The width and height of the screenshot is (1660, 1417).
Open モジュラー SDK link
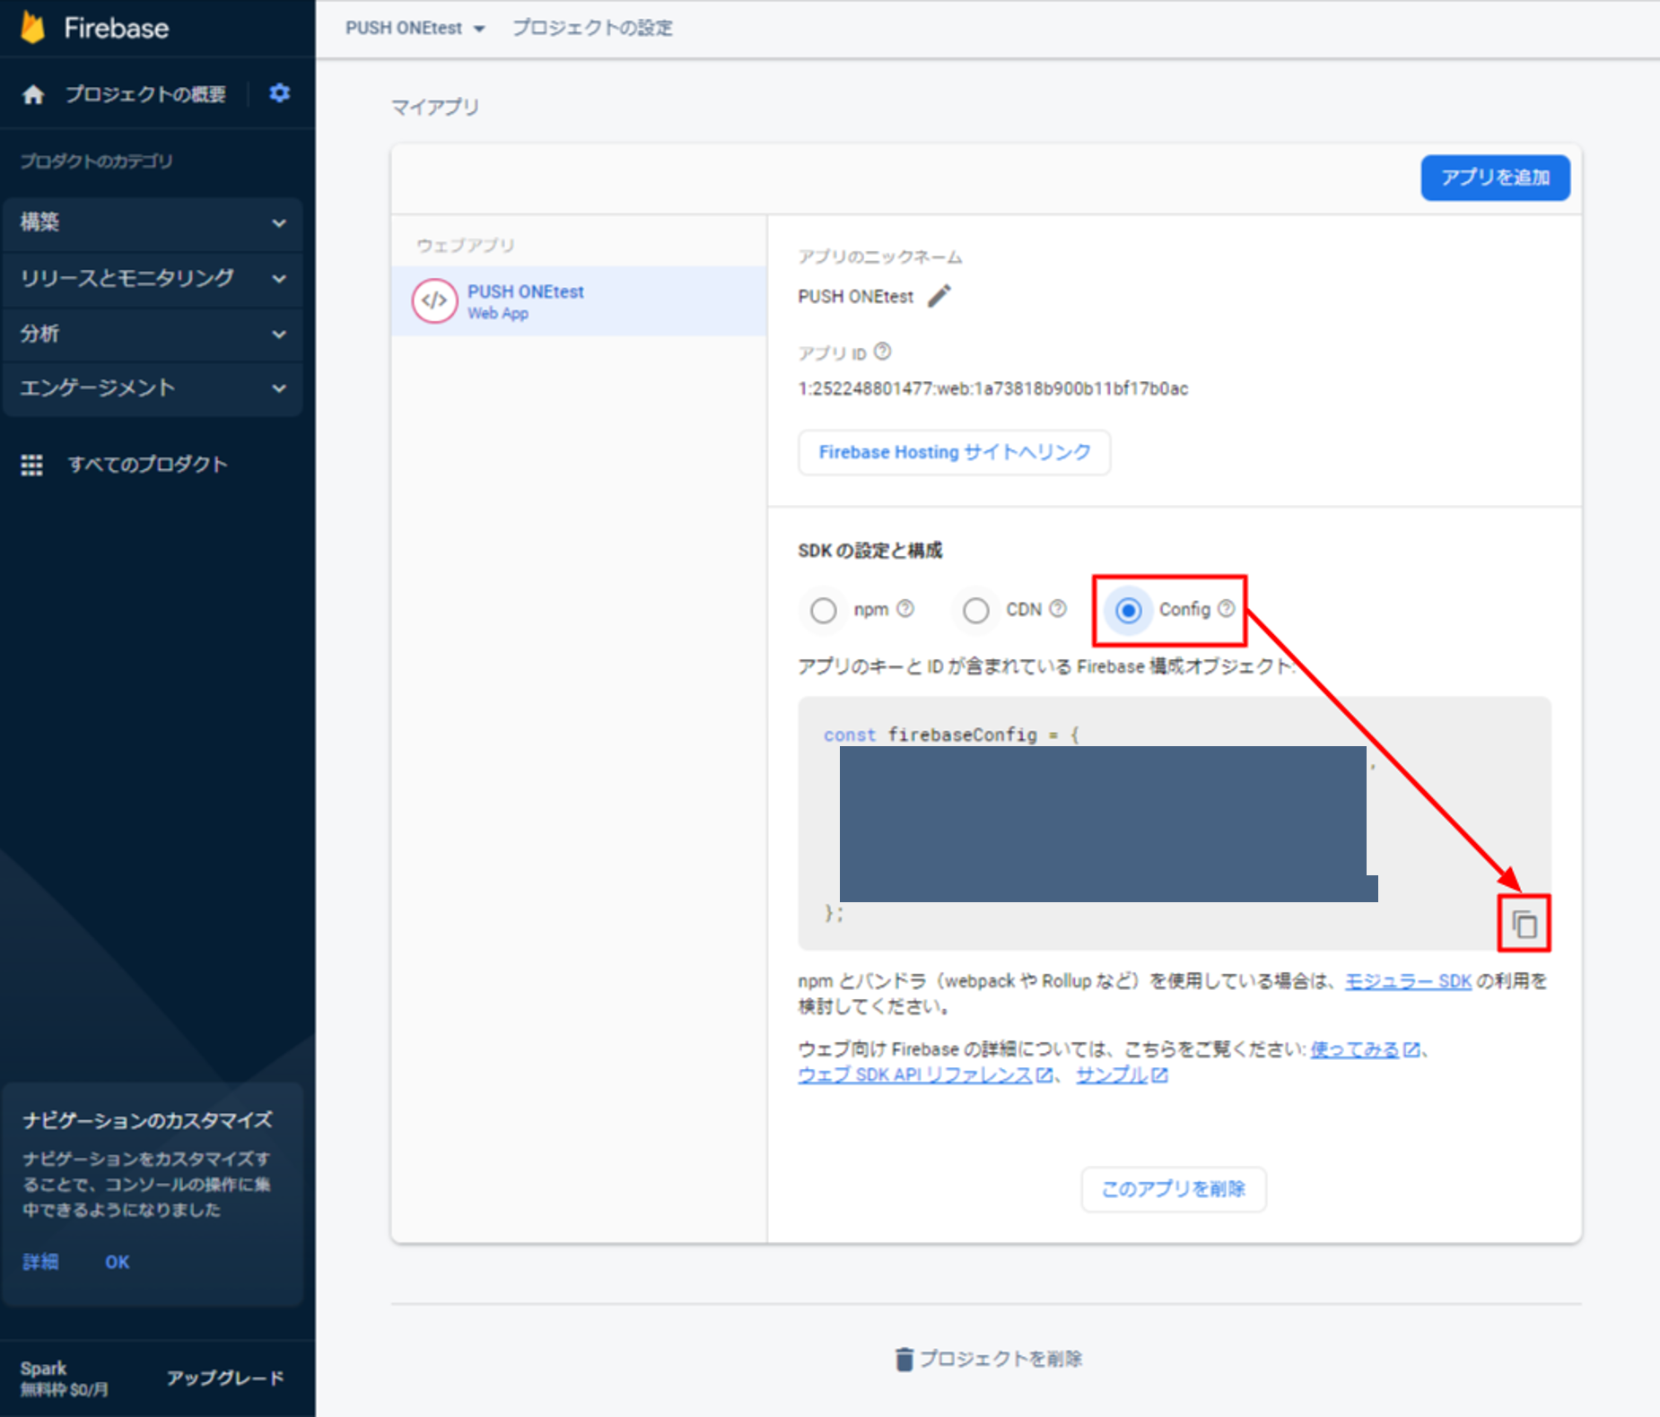[1408, 981]
